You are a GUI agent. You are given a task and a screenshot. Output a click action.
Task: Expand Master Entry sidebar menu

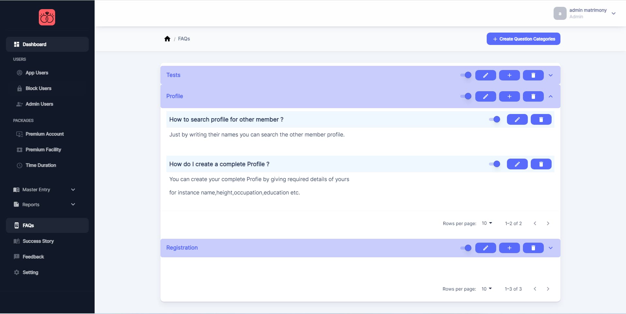click(44, 190)
